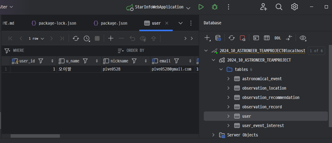Screen dimensions: 332x143
Task: Switch to package-lock.json tab
Action: click(x=54, y=23)
